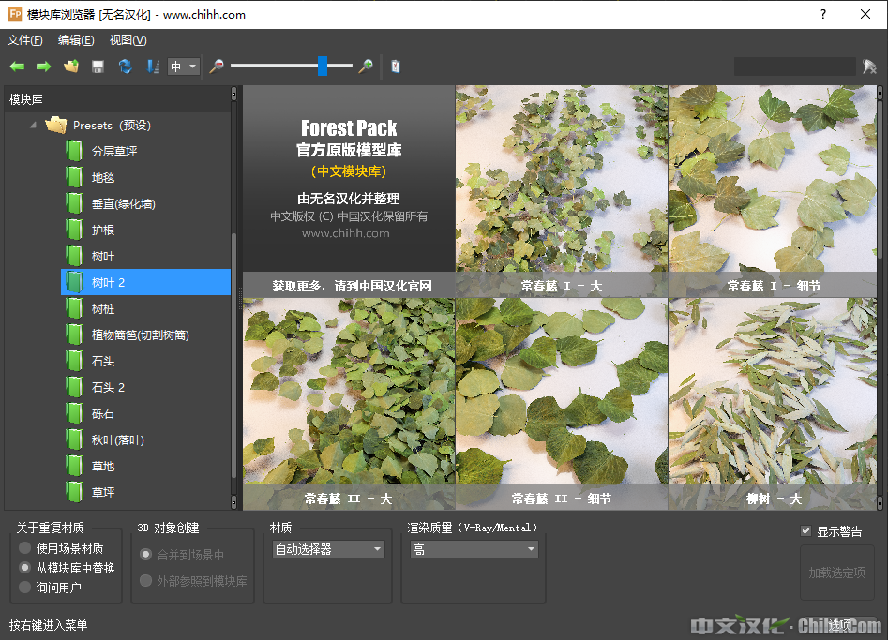Select 秋叶(落叶) in the library tree

(117, 439)
